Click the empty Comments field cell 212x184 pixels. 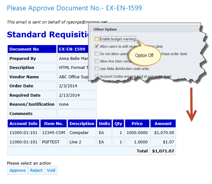click(x=77, y=114)
